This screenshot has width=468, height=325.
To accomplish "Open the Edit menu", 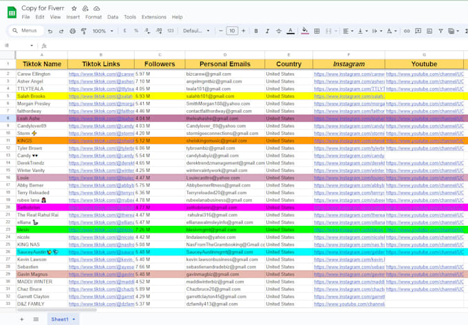I will pos(40,17).
